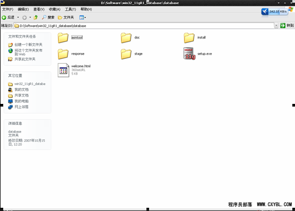Click the network speed monitor widget
The image size is (295, 211).
point(275,12)
